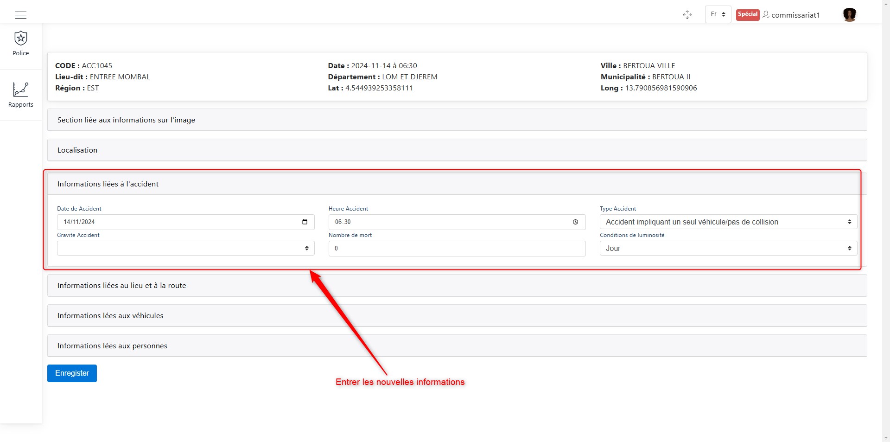Click the Spécial red badge

point(748,14)
